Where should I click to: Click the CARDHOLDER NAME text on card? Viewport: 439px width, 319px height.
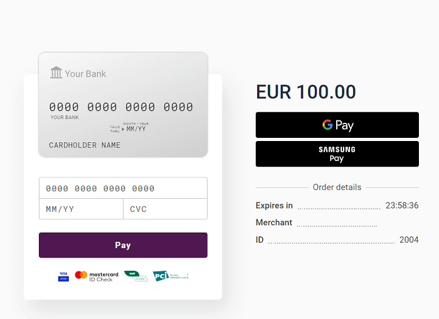pos(85,145)
